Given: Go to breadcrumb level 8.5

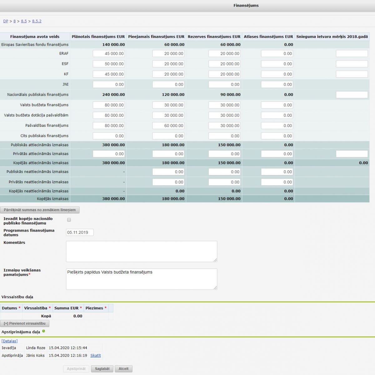Looking at the screenshot, I should point(24,21).
